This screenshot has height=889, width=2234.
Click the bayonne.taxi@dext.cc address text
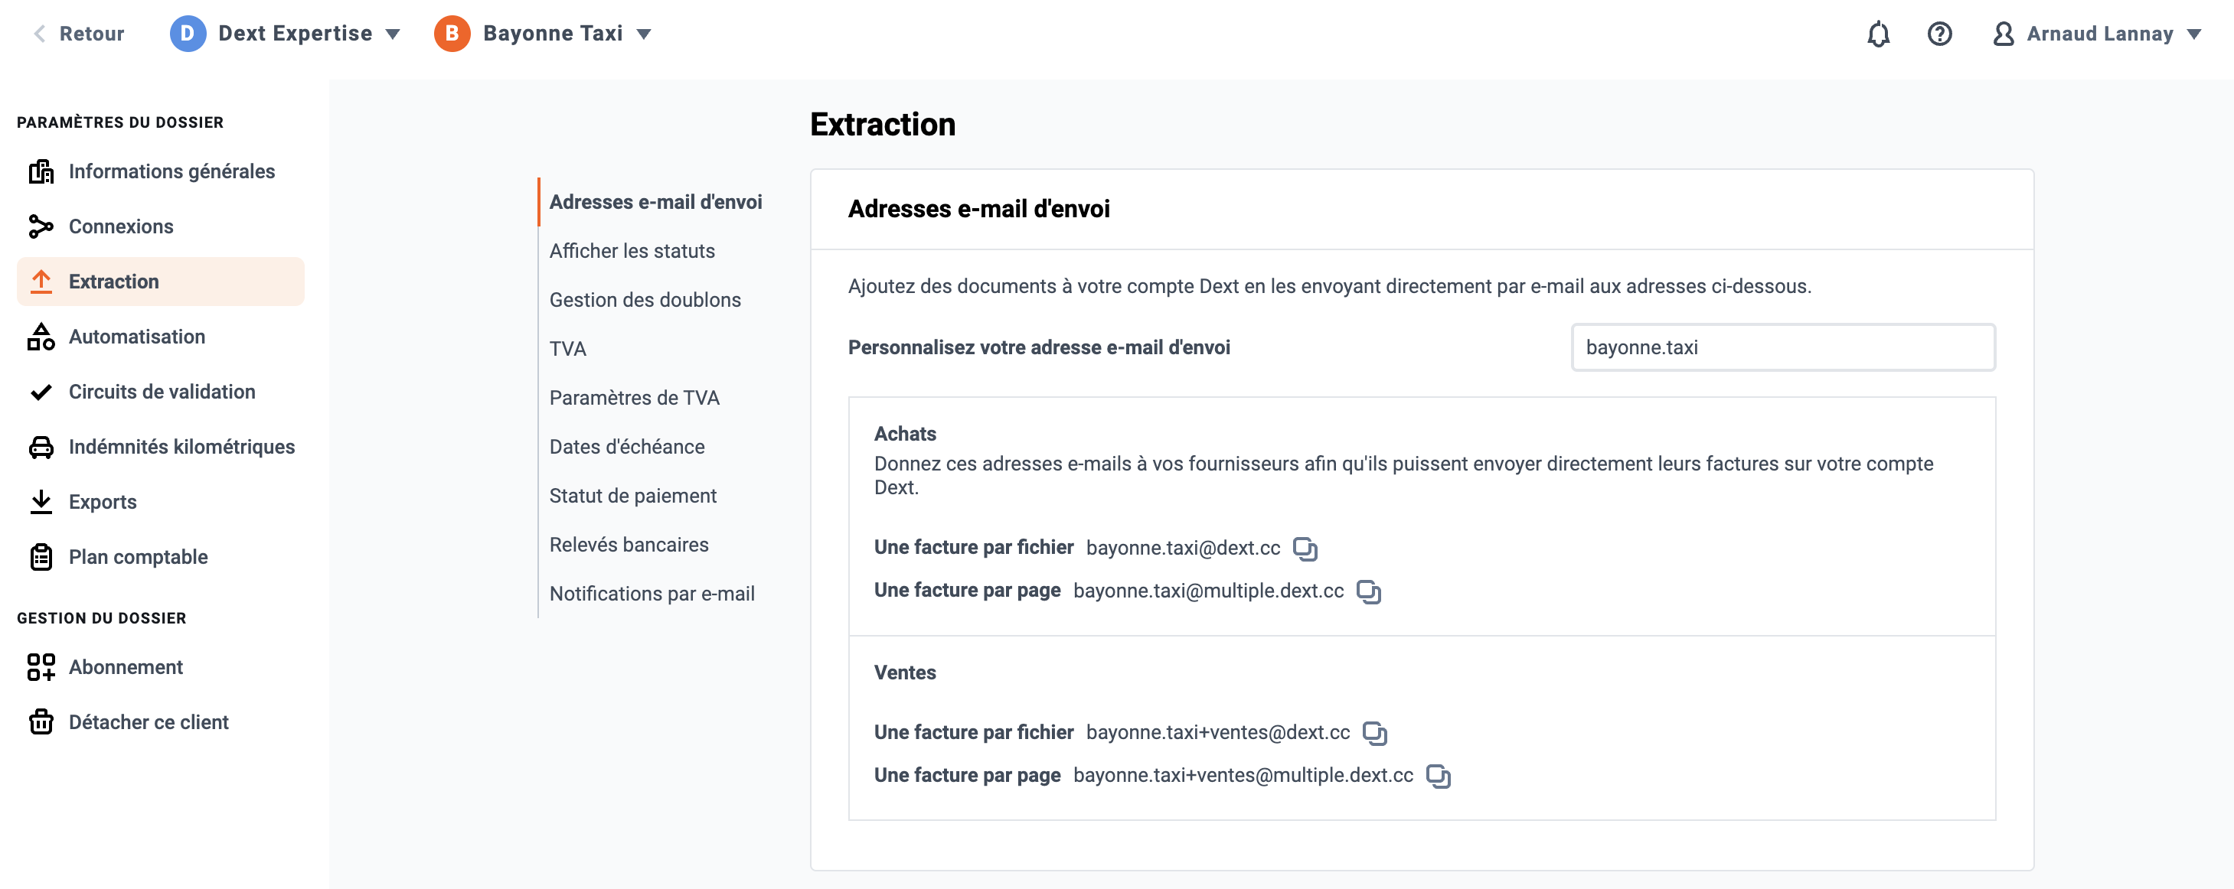(x=1182, y=548)
